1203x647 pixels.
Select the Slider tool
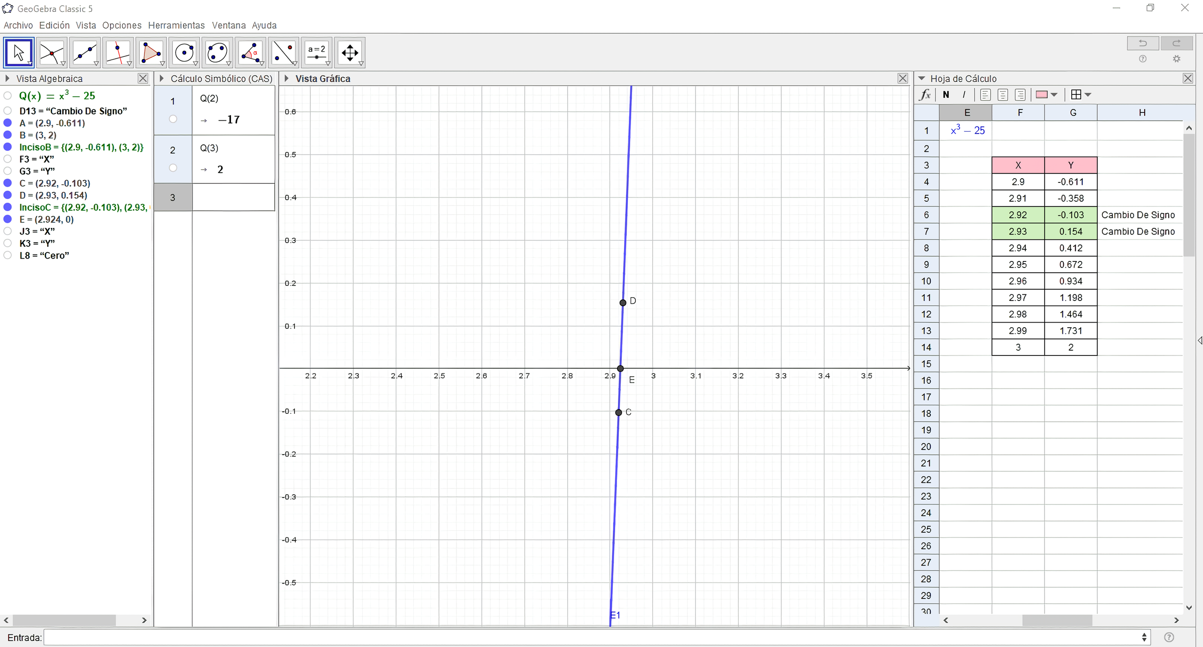pyautogui.click(x=317, y=52)
